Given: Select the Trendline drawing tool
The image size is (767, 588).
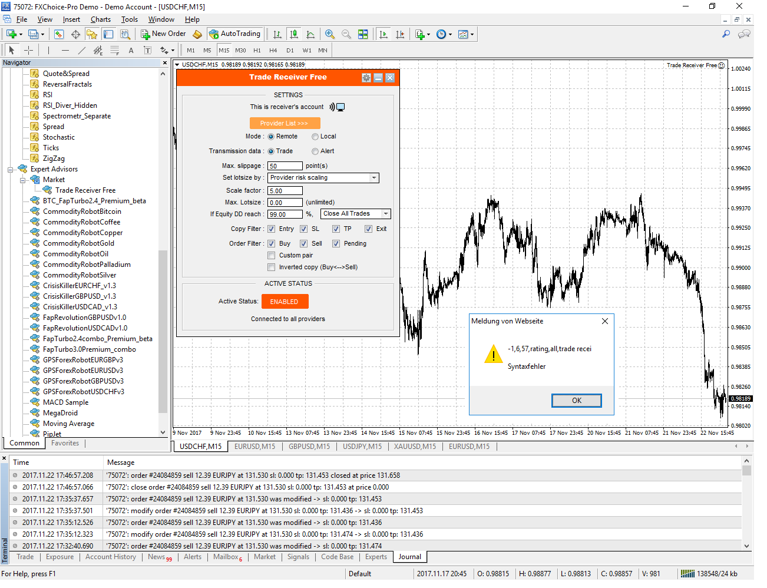Looking at the screenshot, I should coord(81,50).
